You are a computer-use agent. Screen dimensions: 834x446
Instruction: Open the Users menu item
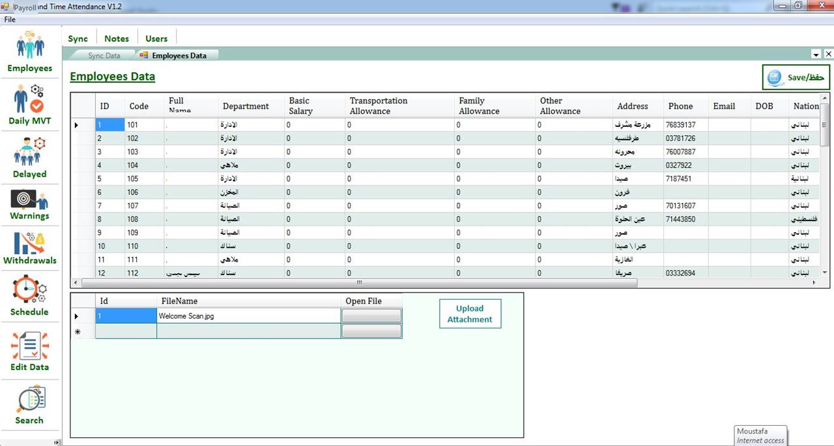pos(156,38)
